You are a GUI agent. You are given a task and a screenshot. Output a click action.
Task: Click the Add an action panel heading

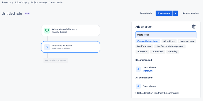(x=144, y=27)
